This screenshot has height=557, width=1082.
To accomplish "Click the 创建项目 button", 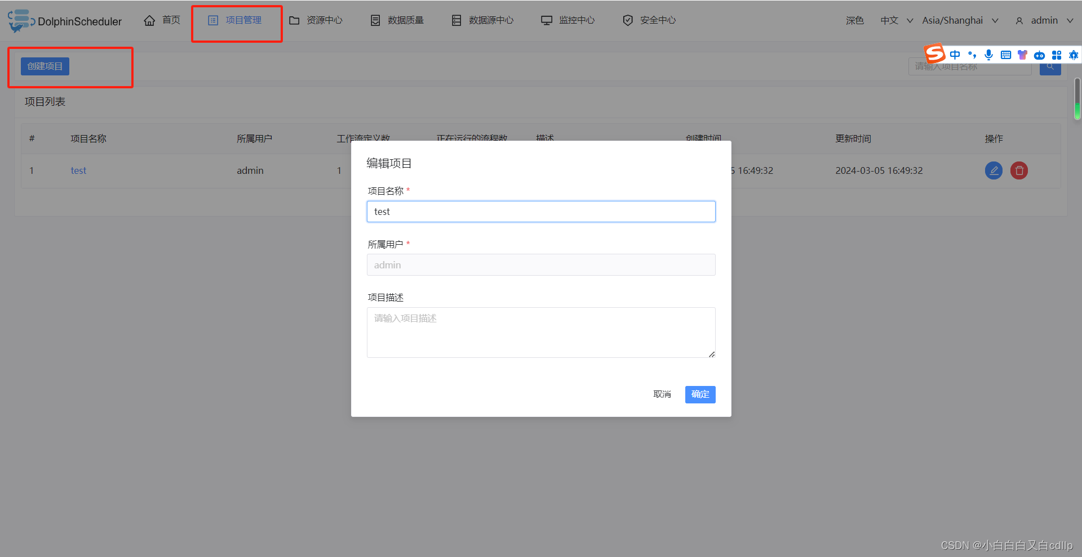I will (45, 66).
